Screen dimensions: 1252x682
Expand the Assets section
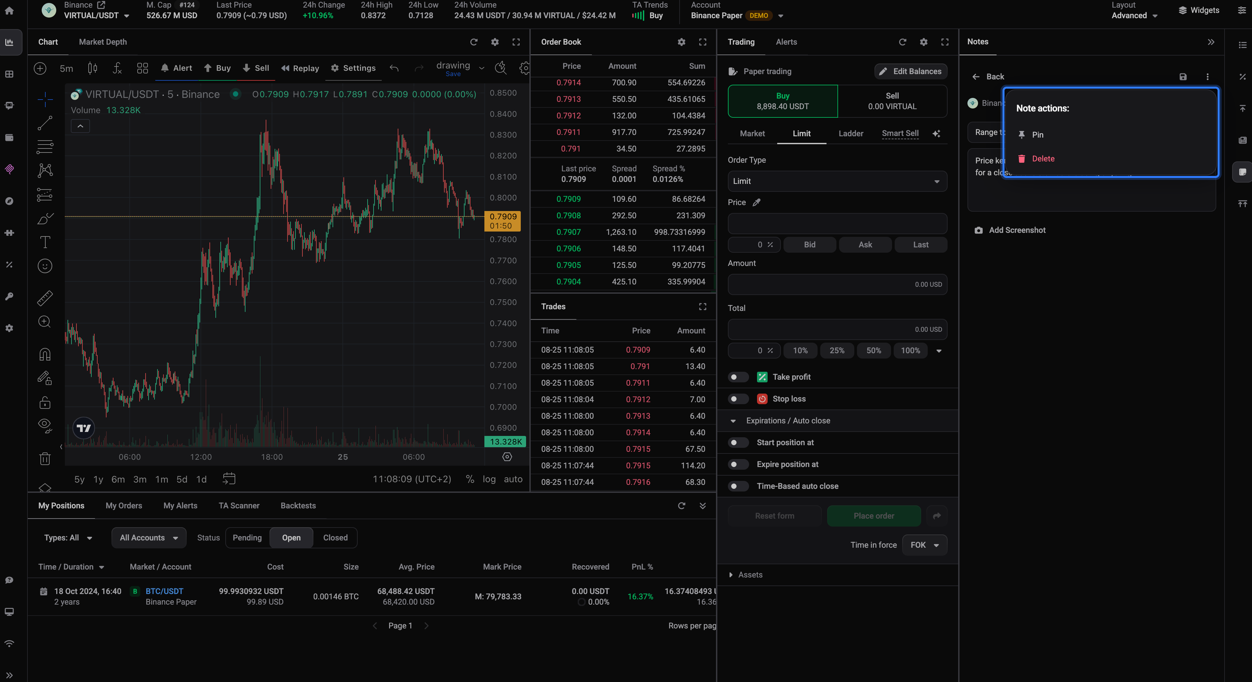pyautogui.click(x=746, y=575)
